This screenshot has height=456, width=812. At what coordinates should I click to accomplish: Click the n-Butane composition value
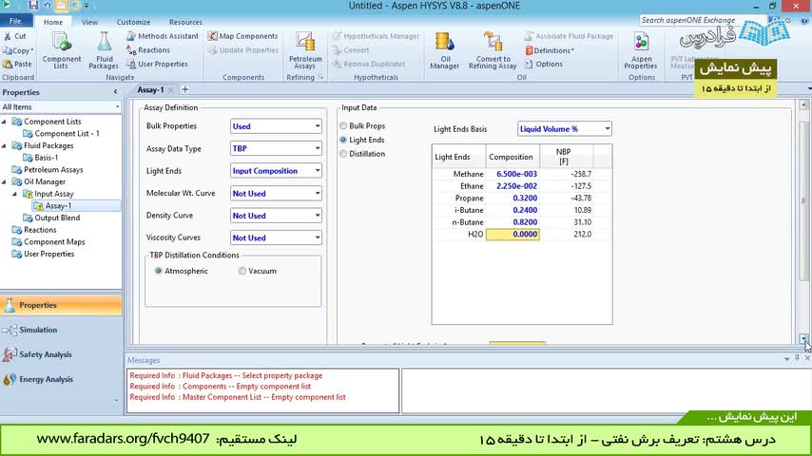pyautogui.click(x=512, y=222)
